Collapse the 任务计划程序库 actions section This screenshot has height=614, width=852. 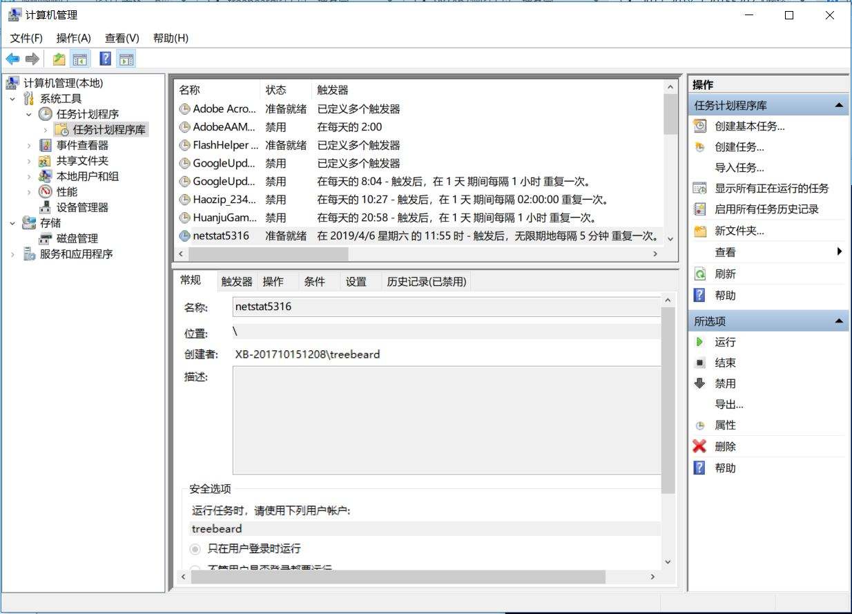[839, 106]
